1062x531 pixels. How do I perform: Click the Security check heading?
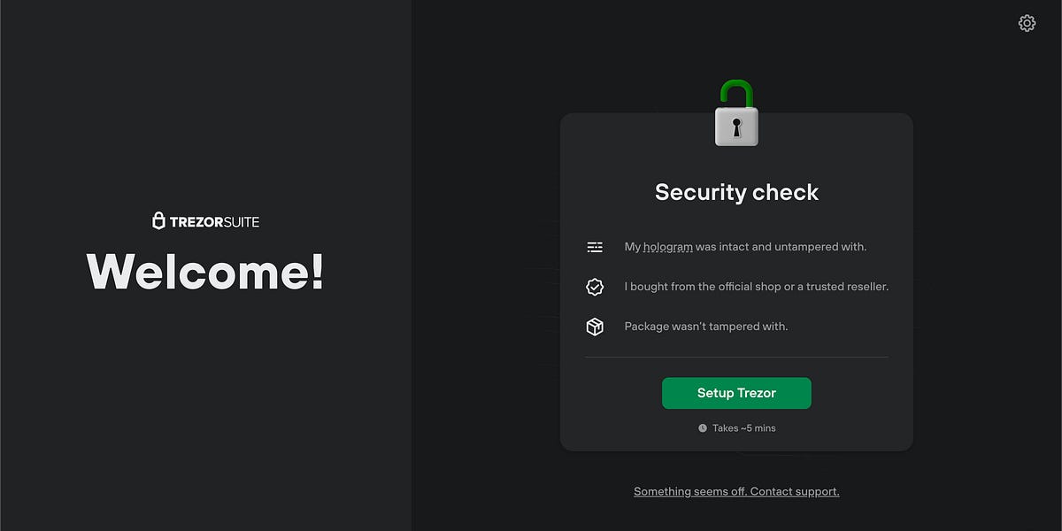click(736, 192)
